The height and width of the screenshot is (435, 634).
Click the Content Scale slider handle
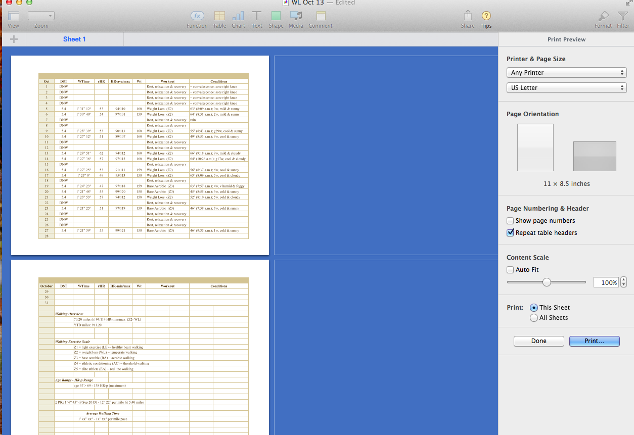[547, 282]
